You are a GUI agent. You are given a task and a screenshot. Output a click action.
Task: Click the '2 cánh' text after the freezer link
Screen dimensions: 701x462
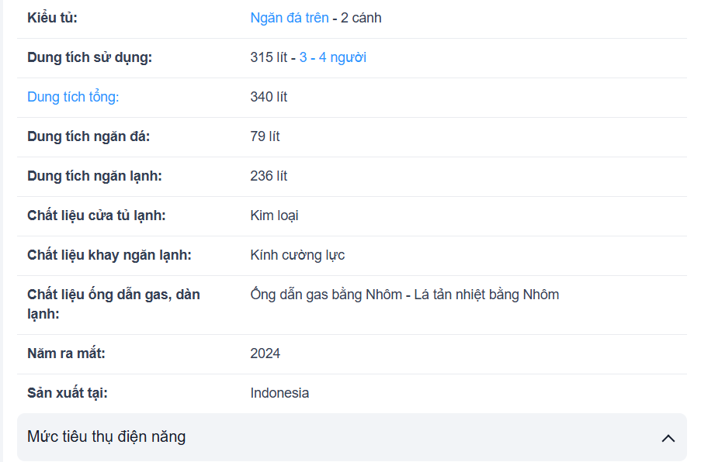[361, 18]
